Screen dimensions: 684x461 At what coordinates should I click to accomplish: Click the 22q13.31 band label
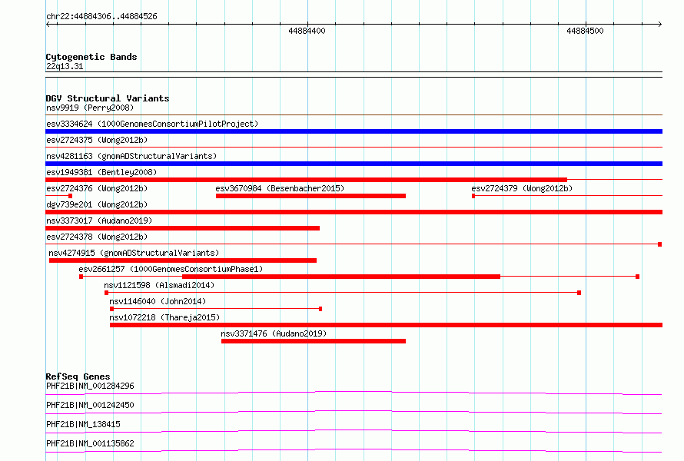65,66
